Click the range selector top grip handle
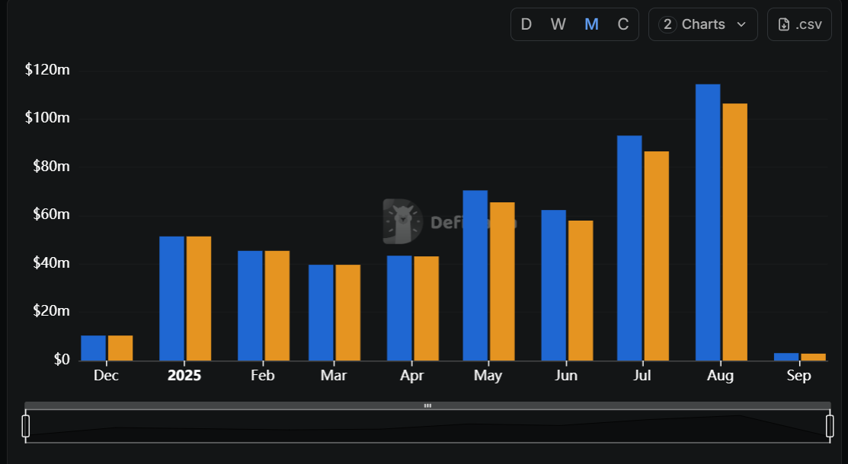 (x=427, y=406)
